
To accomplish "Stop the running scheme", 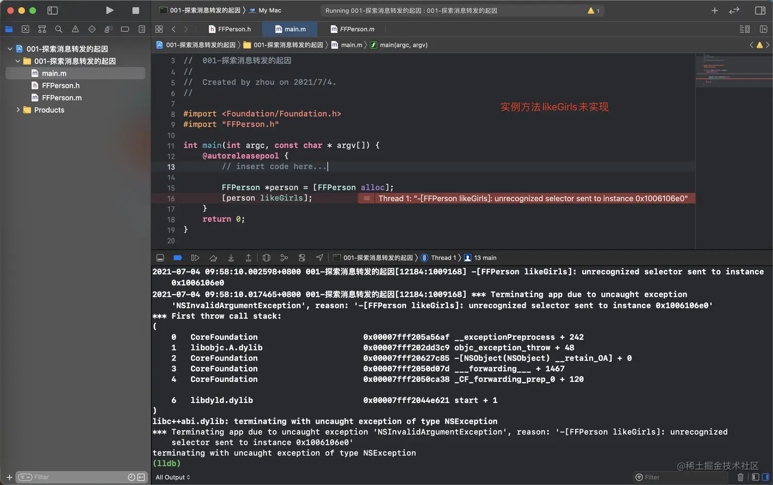I will (135, 10).
